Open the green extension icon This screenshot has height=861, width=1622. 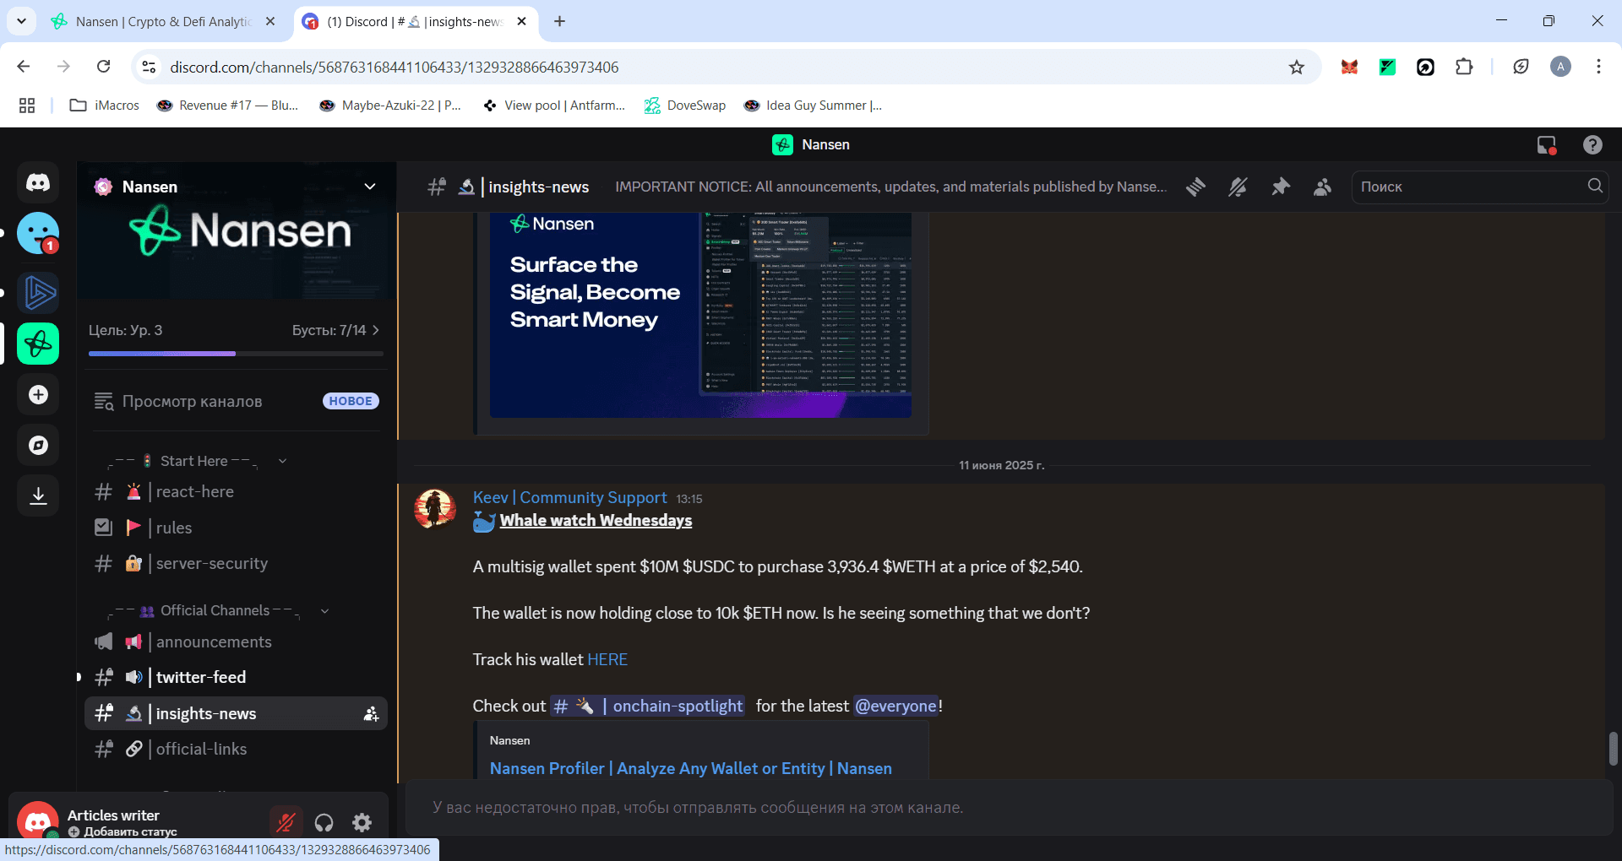tap(1387, 67)
